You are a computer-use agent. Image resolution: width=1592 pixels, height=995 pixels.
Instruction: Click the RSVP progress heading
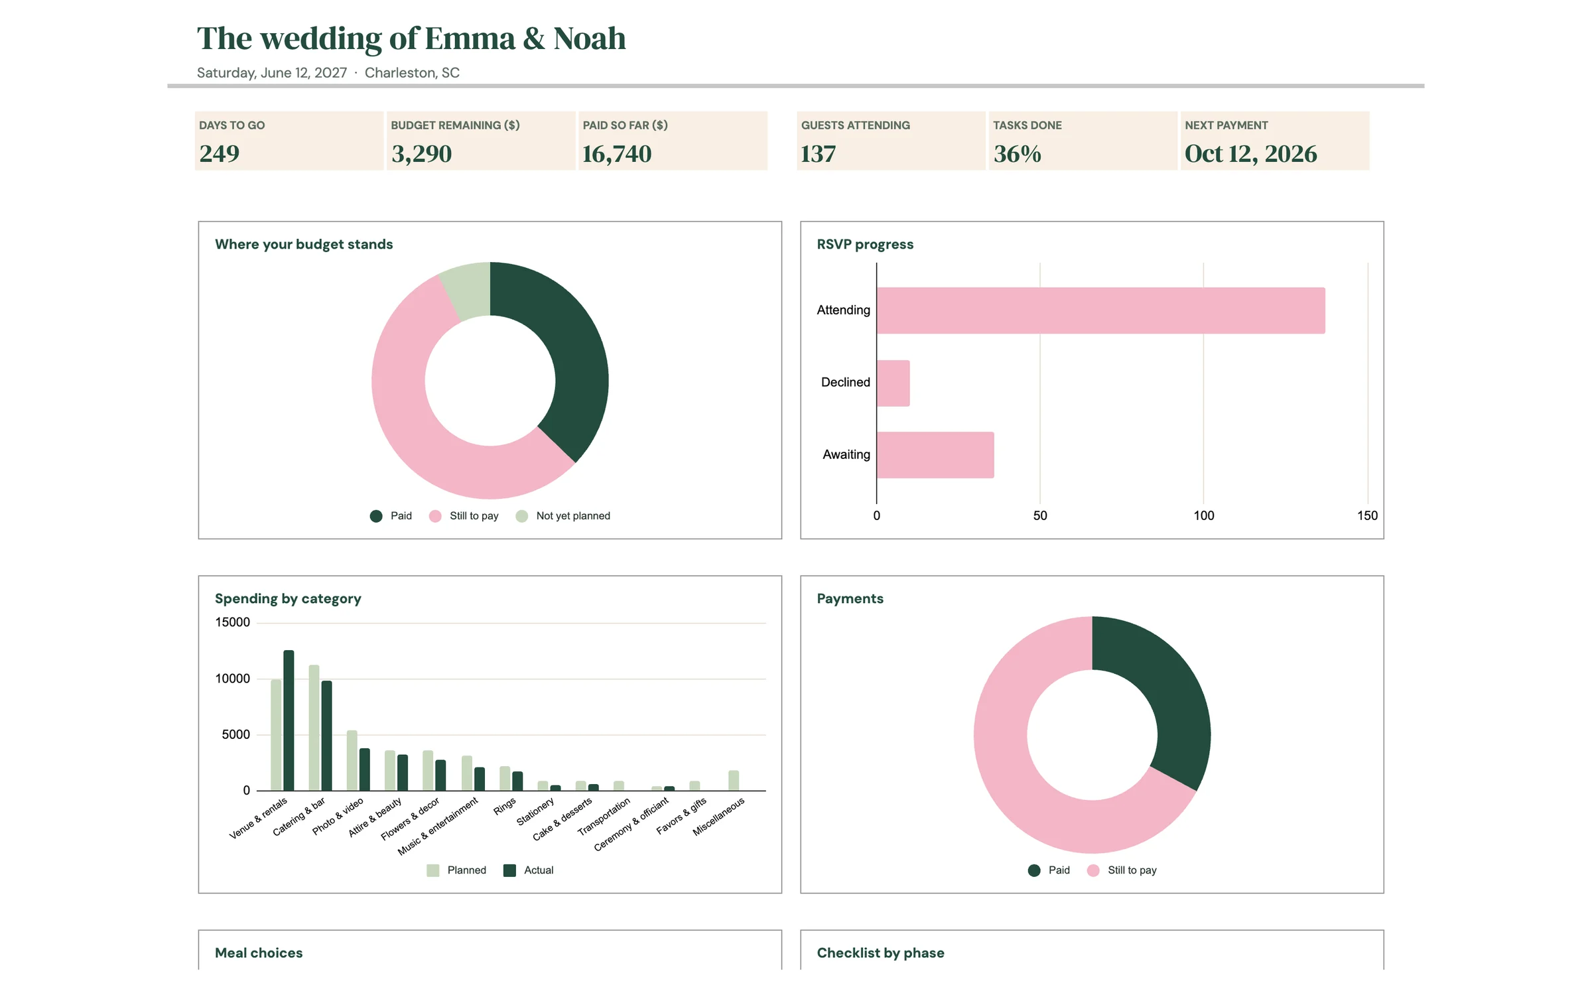click(x=865, y=244)
